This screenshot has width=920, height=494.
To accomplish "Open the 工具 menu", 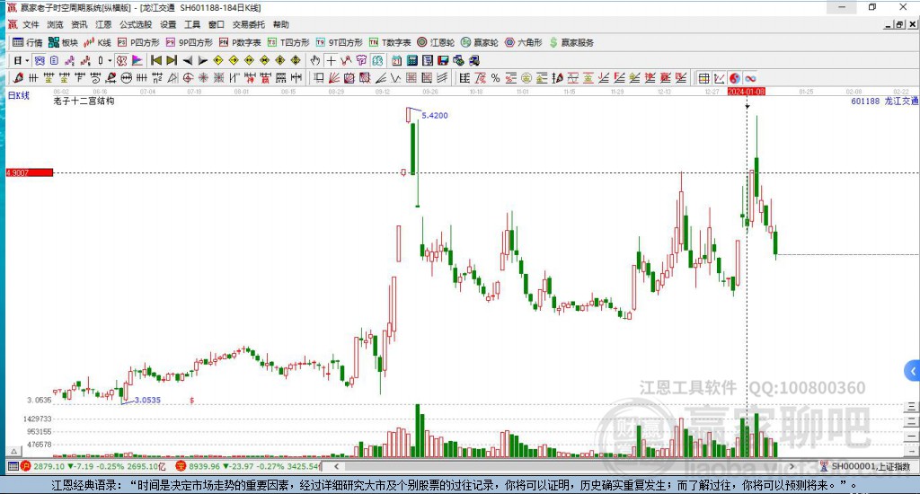I will (192, 24).
